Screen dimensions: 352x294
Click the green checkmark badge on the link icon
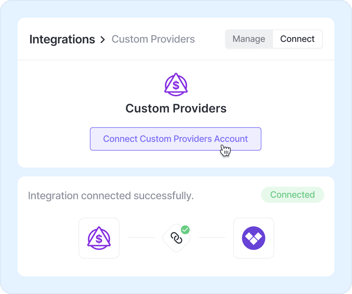click(186, 230)
